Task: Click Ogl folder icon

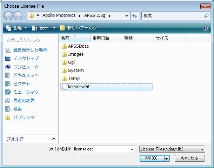Action: [64, 62]
